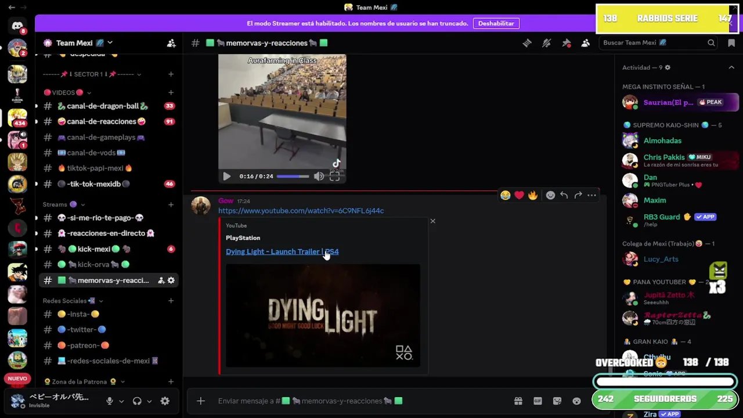
Task: Click the search magnifier icon
Action: [711, 42]
